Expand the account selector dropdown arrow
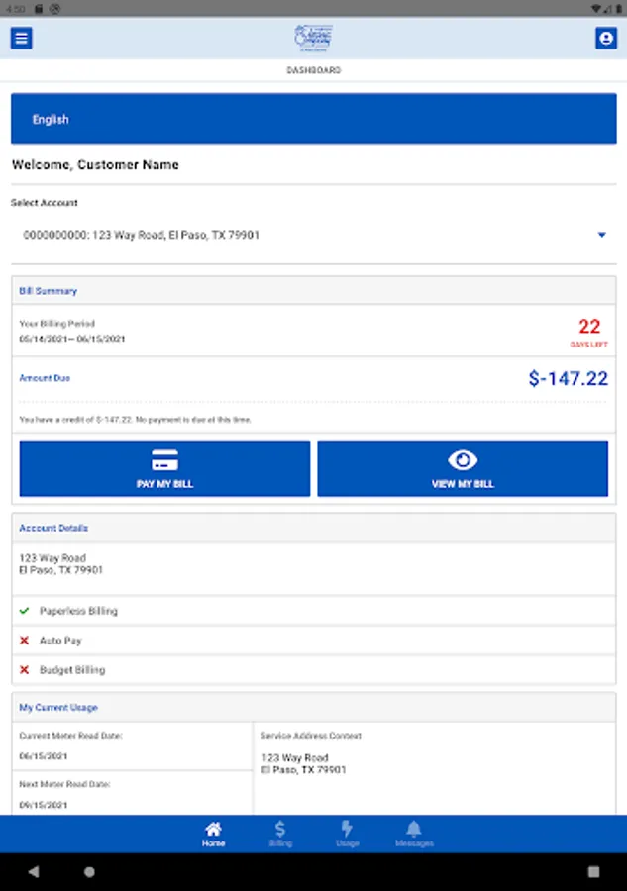The height and width of the screenshot is (891, 627). click(x=601, y=236)
